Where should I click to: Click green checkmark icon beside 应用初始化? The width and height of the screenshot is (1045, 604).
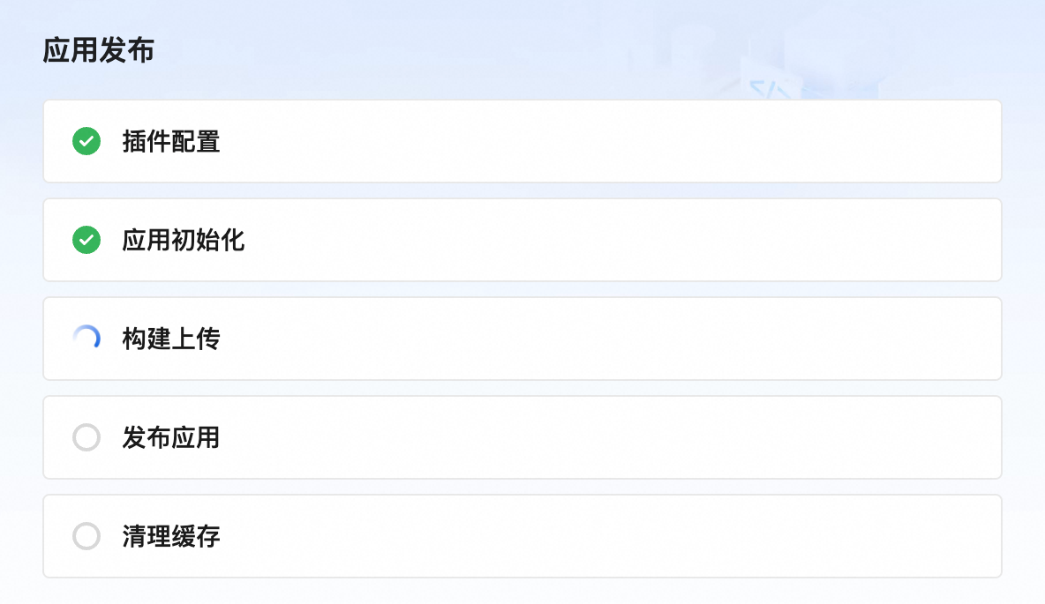coord(86,240)
